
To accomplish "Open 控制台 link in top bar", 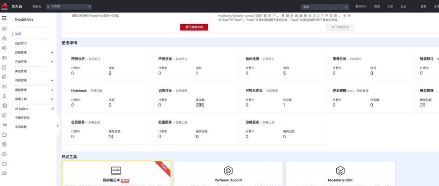I will coord(36,7).
